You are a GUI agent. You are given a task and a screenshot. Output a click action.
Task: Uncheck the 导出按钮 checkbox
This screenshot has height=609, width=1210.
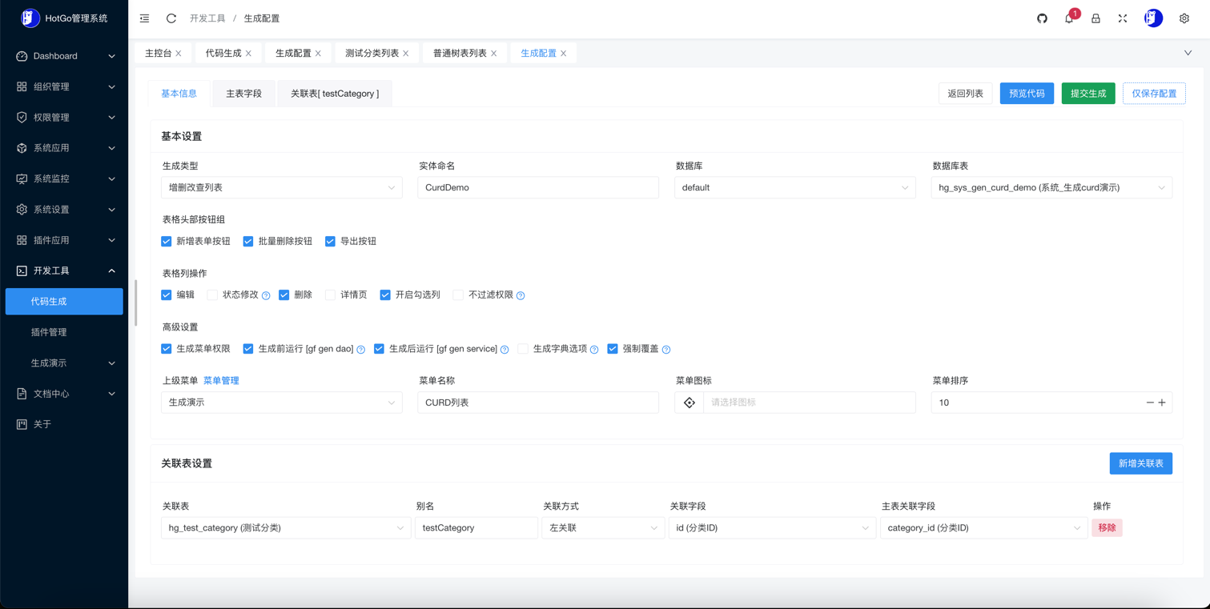(x=330, y=241)
